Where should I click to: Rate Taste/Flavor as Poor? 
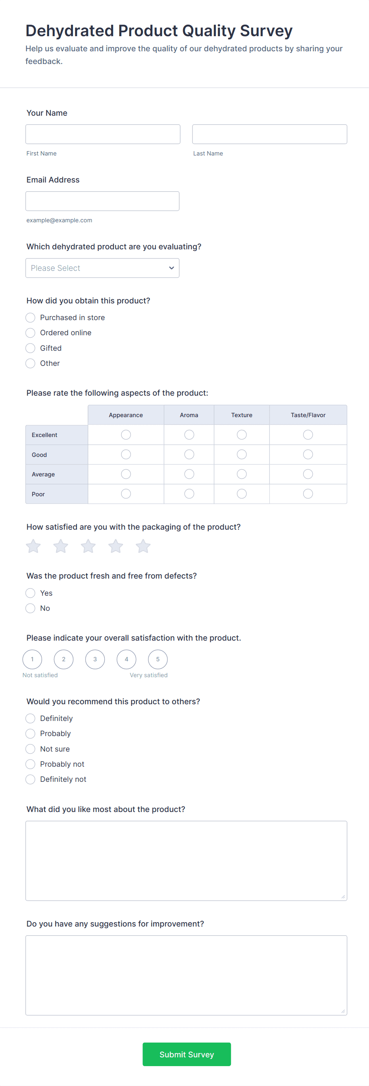[x=308, y=493]
